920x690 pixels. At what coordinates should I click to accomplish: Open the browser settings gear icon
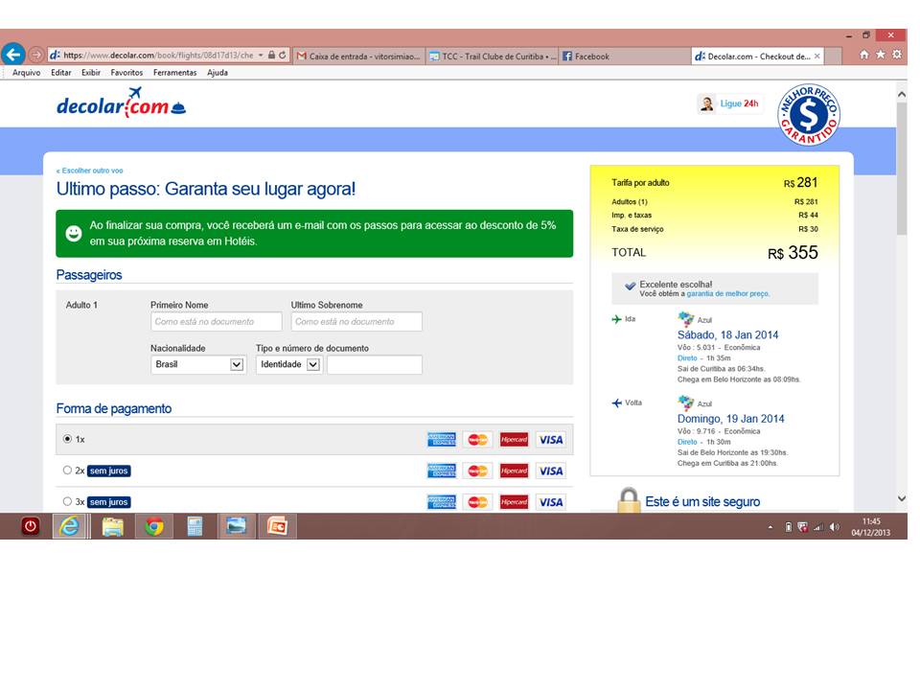[x=897, y=55]
